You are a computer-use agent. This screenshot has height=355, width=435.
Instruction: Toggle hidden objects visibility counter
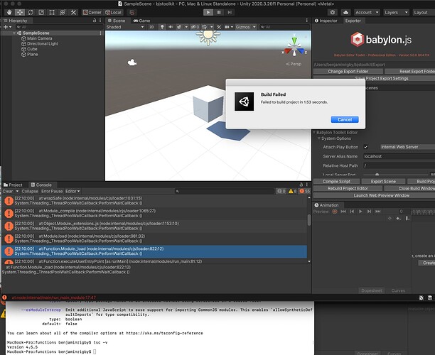(x=195, y=27)
